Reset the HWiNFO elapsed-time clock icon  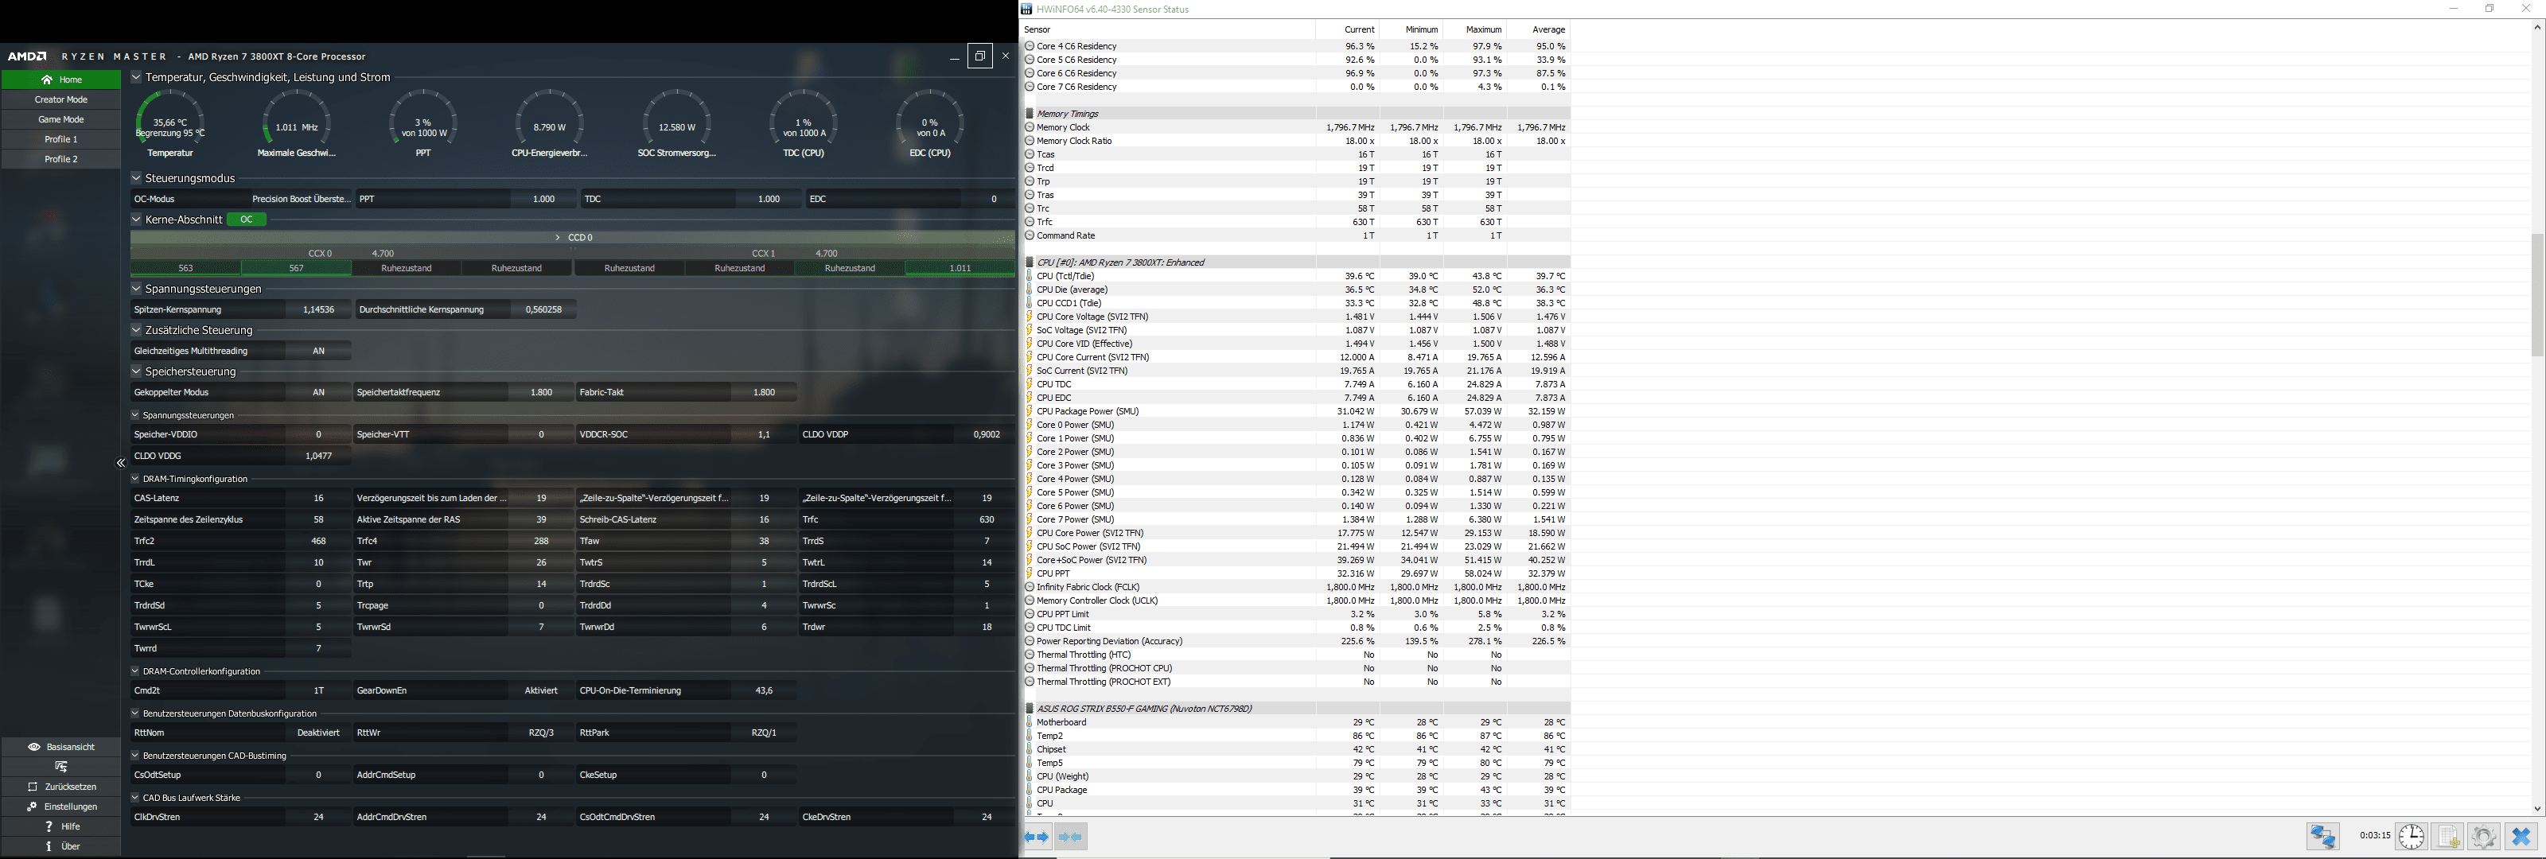click(2412, 836)
